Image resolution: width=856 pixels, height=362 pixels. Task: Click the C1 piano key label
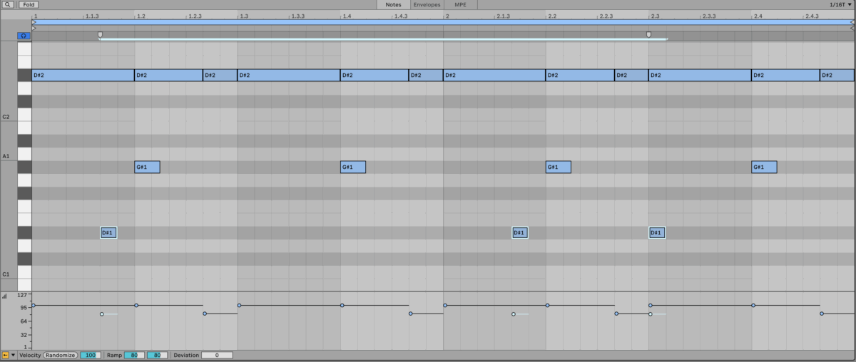tap(6, 274)
